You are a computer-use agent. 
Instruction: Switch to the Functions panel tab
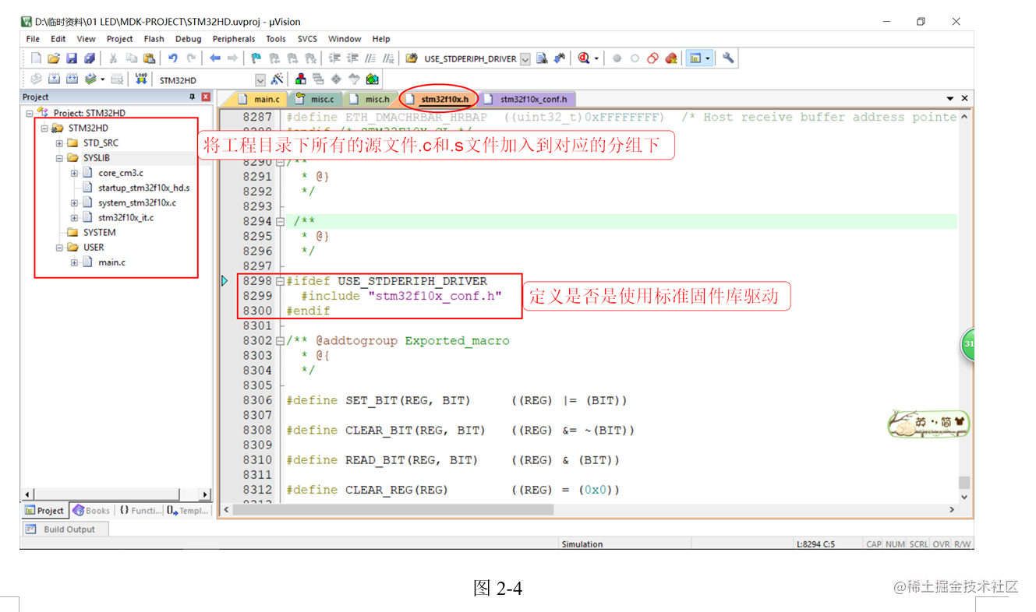coord(140,511)
